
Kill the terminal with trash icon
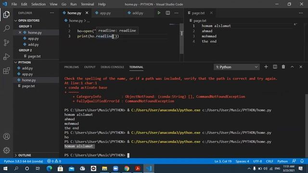(x=283, y=67)
